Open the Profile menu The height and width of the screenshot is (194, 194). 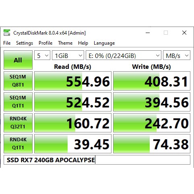[45, 43]
